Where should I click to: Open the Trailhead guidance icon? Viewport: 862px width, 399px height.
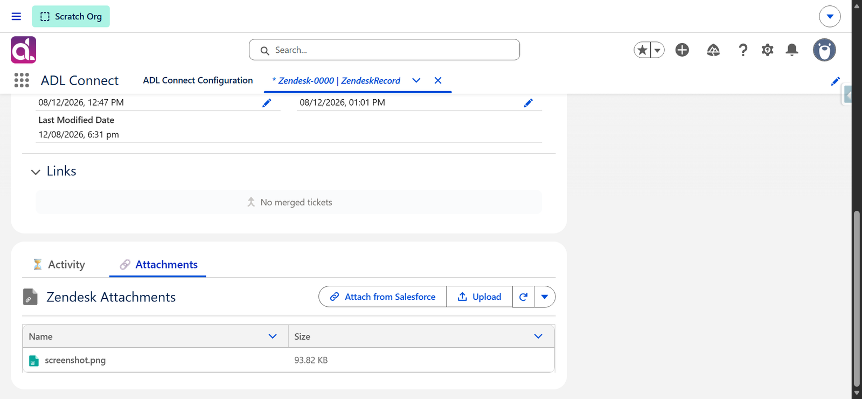(x=713, y=50)
